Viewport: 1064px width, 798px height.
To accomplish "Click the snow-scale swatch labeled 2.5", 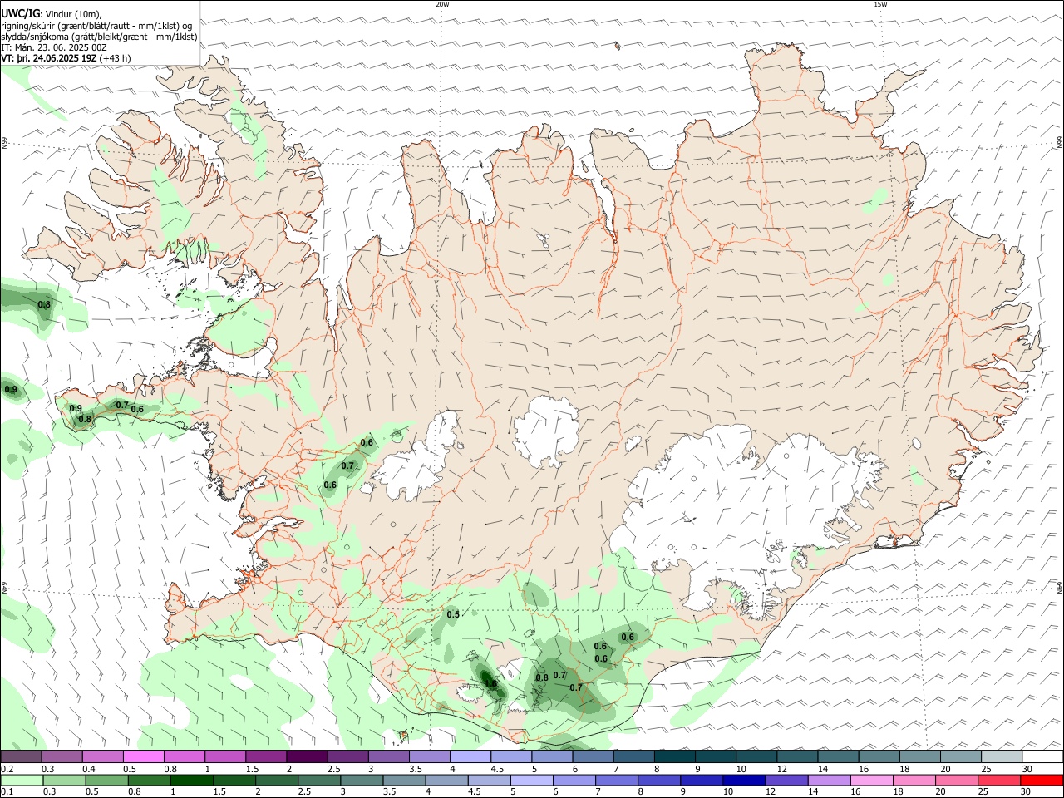I will pyautogui.click(x=347, y=757).
